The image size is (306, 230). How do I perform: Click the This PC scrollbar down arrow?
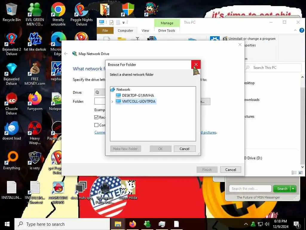[x=302, y=167]
